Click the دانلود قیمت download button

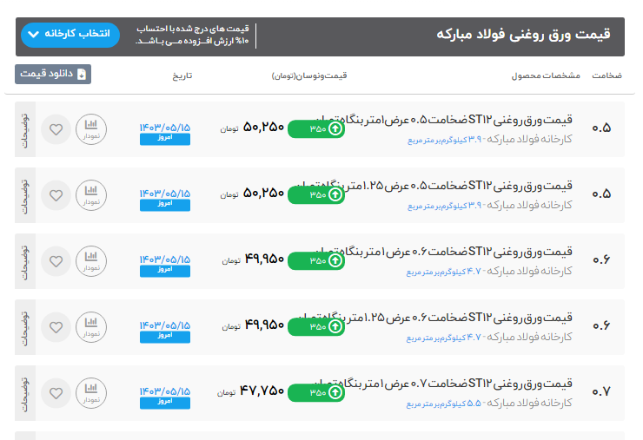coord(53,75)
